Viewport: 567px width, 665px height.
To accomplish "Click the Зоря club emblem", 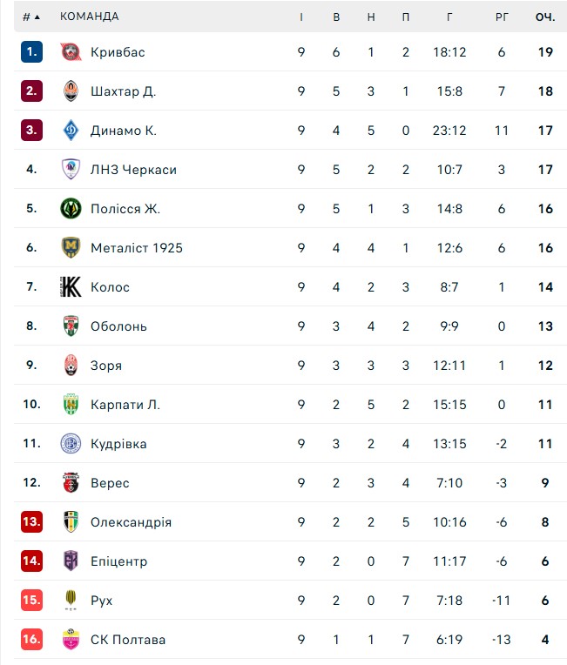I will (x=71, y=366).
